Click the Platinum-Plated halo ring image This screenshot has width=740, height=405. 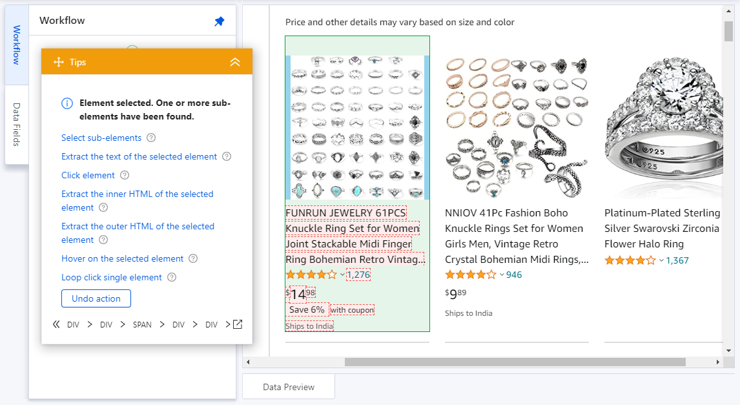pyautogui.click(x=664, y=127)
